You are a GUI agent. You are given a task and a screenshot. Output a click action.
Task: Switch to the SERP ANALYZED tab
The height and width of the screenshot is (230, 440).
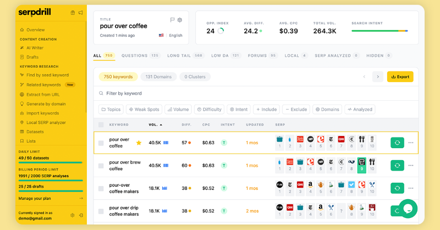[x=337, y=56]
